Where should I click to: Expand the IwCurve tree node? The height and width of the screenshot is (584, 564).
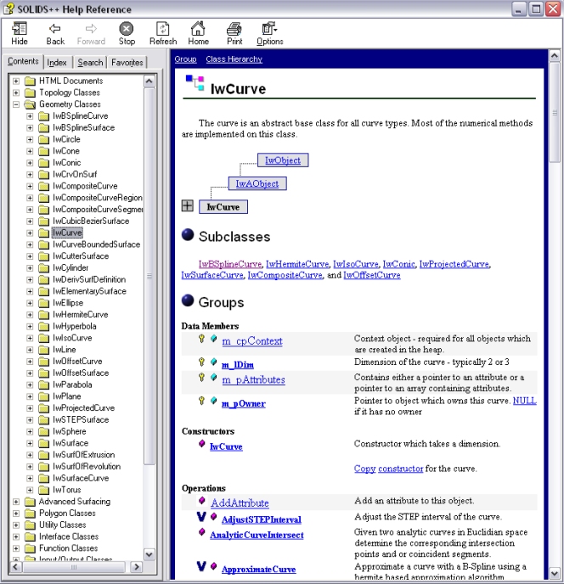click(x=30, y=233)
